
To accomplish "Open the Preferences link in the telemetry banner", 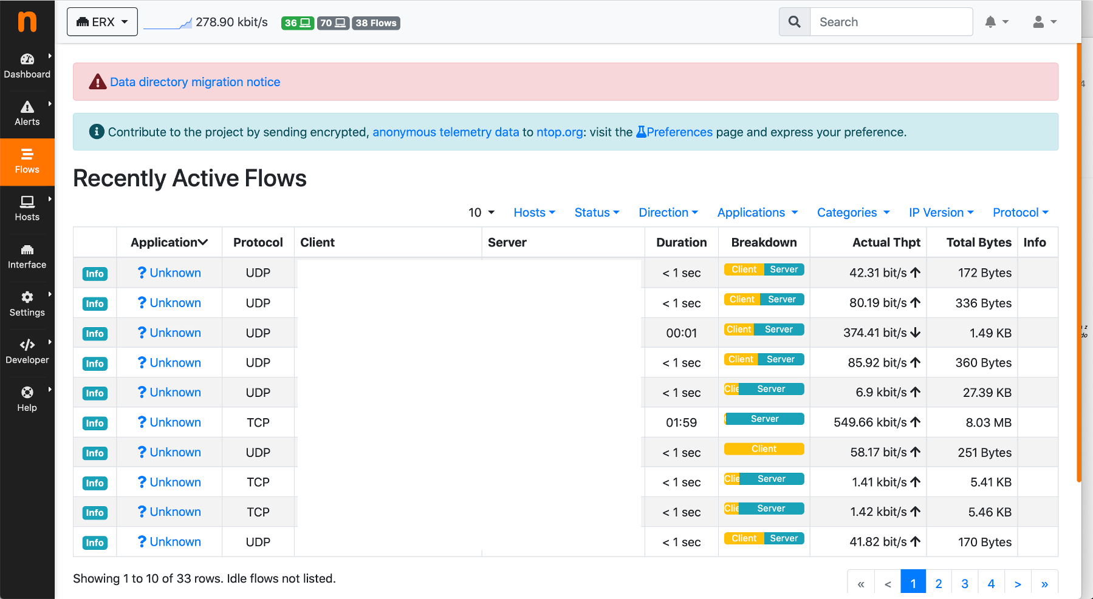I will tap(679, 132).
